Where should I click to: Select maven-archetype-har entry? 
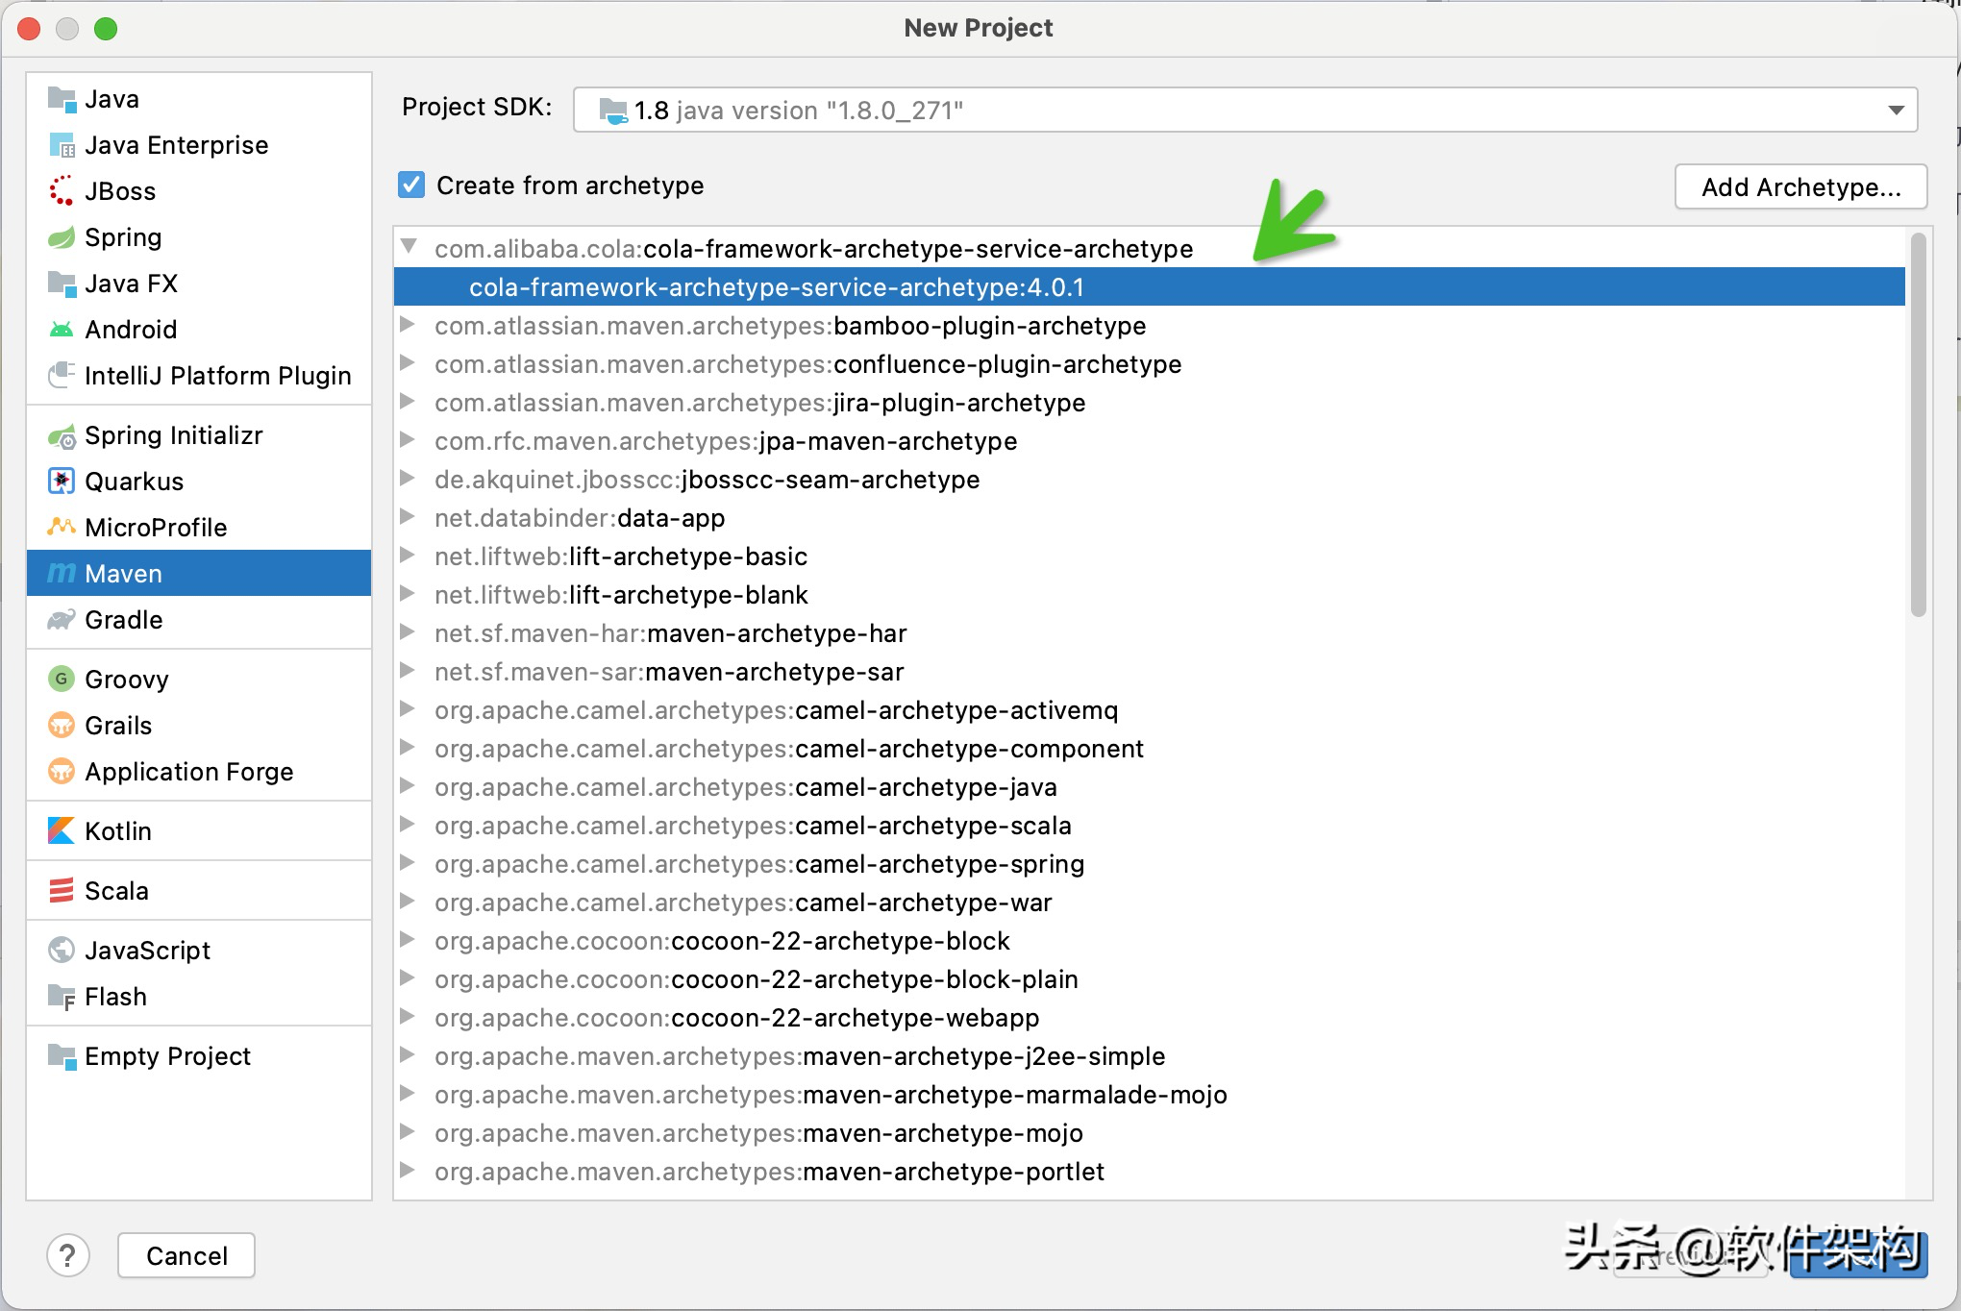(1149, 633)
